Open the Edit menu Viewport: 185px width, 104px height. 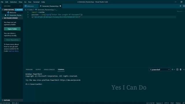(x=7, y=2)
